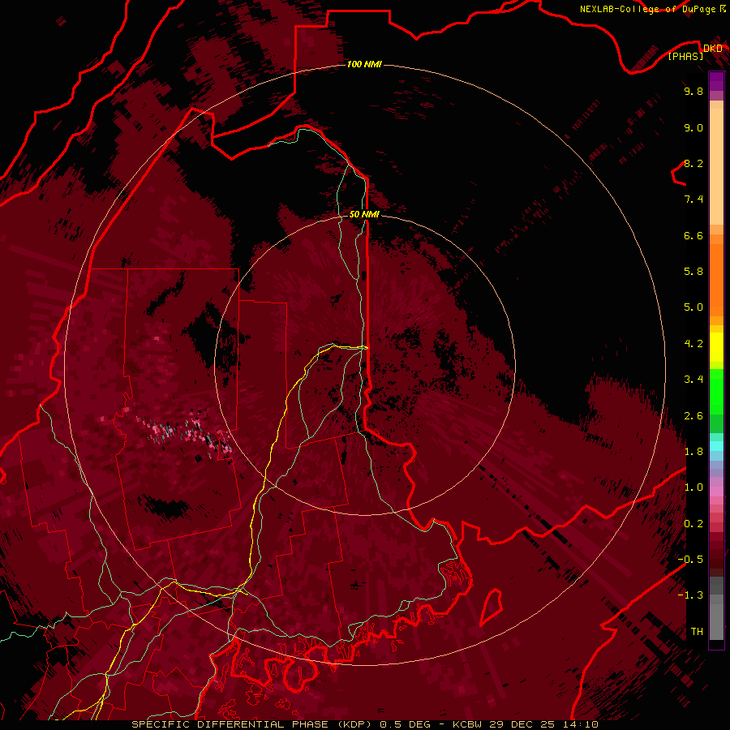
Task: Click the 1.8 scale value
Action: point(693,452)
